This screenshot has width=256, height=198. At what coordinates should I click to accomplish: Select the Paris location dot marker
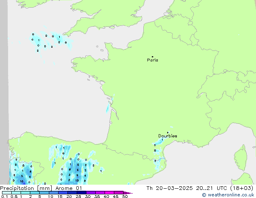coord(153,57)
